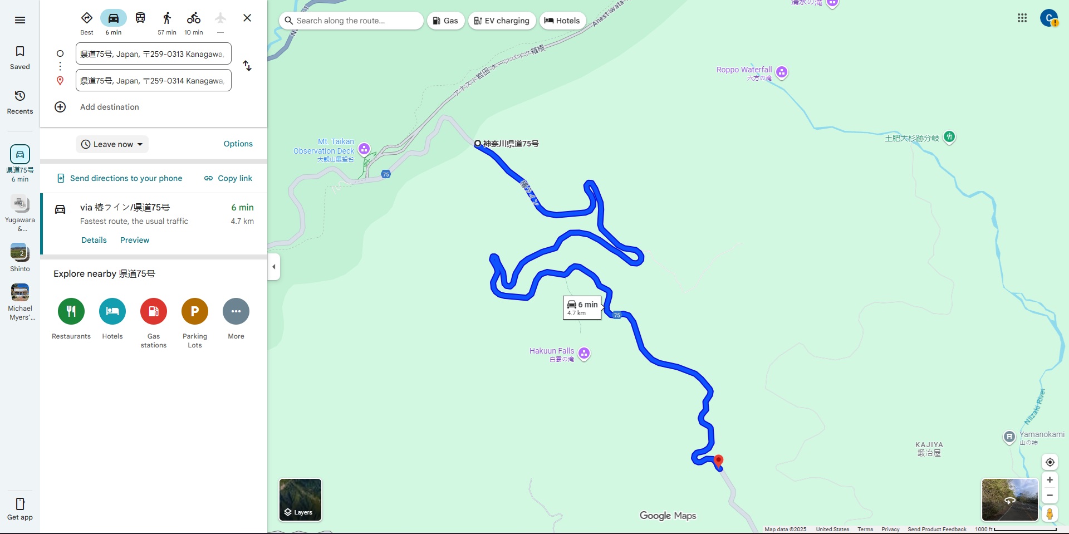Toggle the Gas filter chip
Image resolution: width=1069 pixels, height=534 pixels.
coord(446,21)
